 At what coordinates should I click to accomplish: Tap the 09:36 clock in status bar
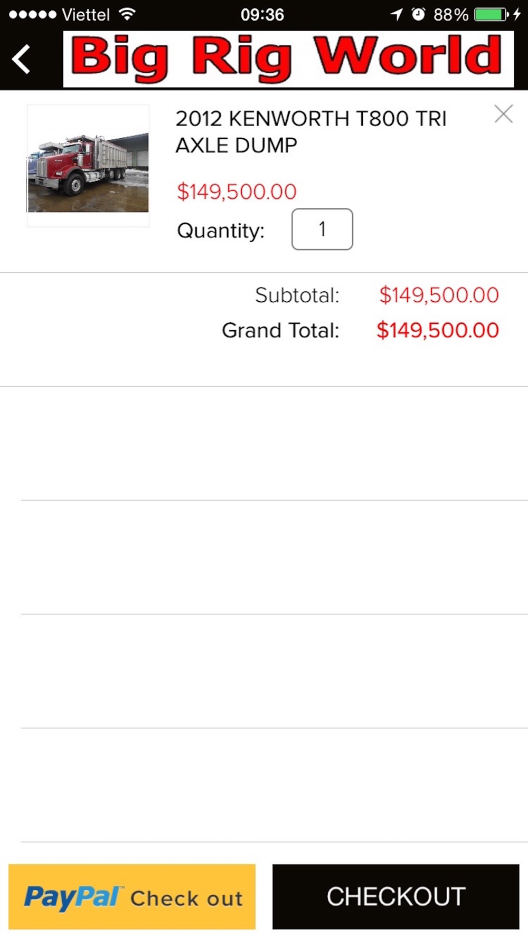click(262, 15)
